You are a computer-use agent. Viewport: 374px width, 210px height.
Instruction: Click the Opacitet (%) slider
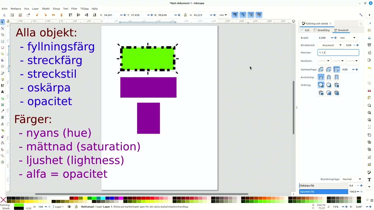pos(323,192)
